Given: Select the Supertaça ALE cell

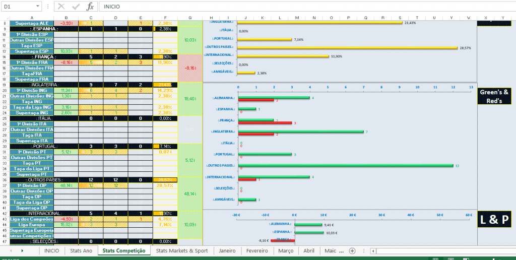Looking at the screenshot, I should pyautogui.click(x=32, y=23).
